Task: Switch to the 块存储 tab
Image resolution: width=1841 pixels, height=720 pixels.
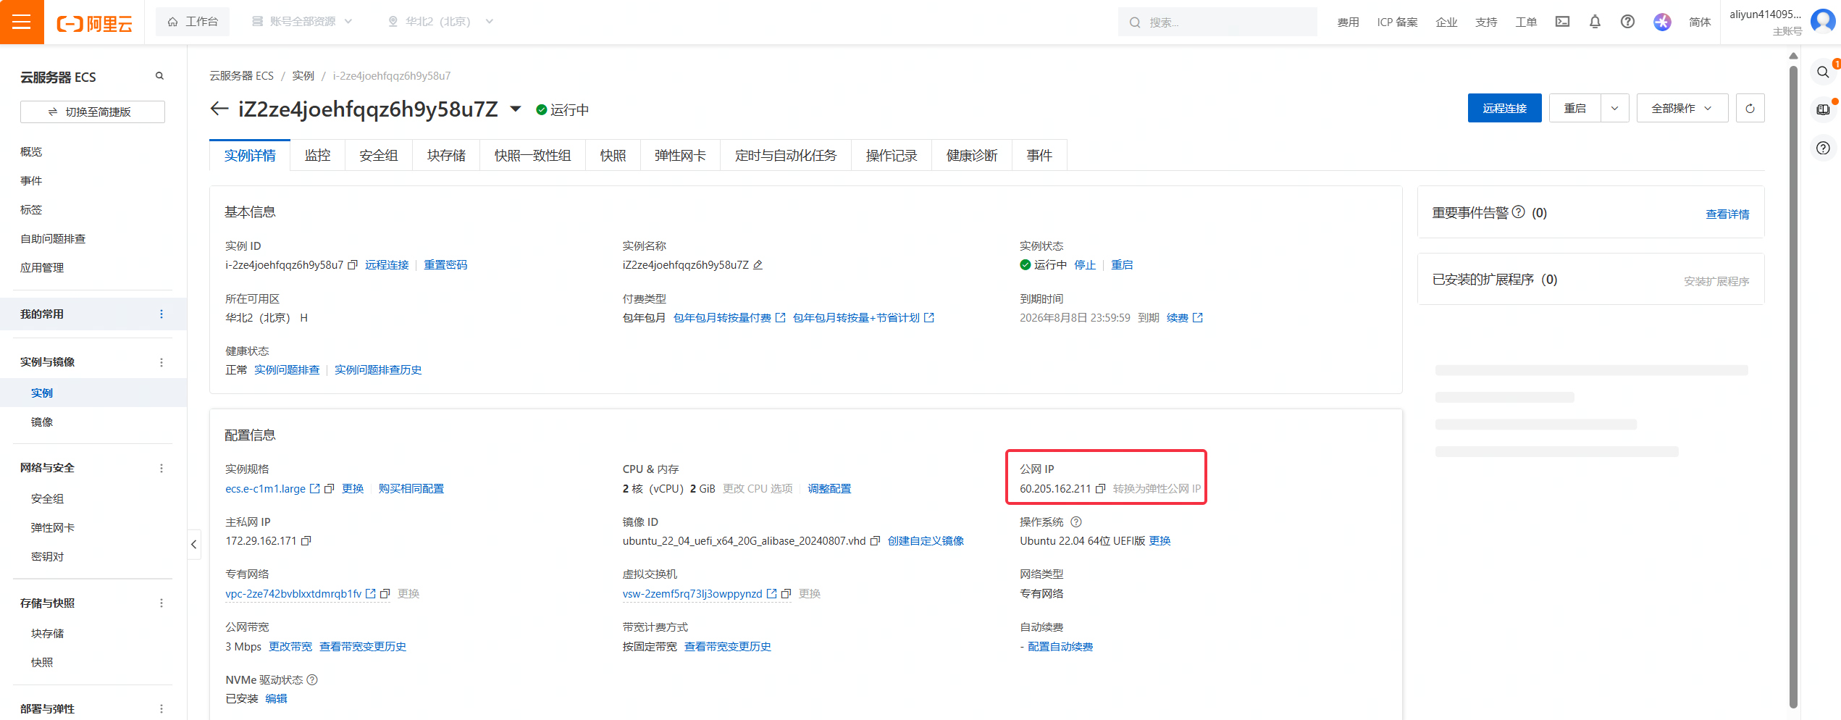Action: tap(446, 156)
